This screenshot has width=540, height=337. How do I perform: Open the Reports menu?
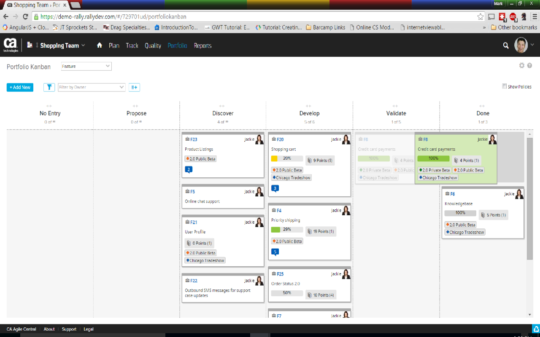tap(203, 45)
